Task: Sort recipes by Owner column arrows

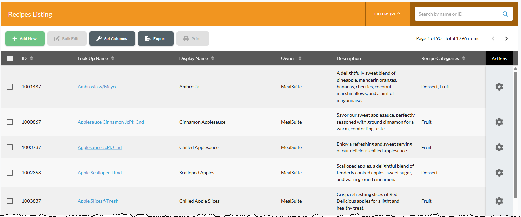Action: click(x=299, y=58)
